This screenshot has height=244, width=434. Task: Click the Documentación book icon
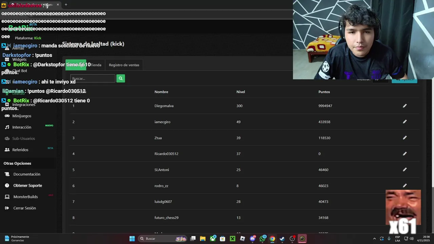click(x=7, y=174)
